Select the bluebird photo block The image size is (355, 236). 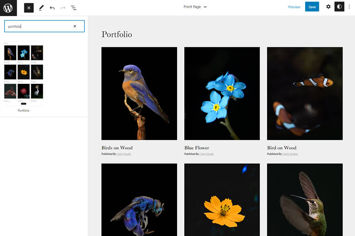(x=139, y=93)
